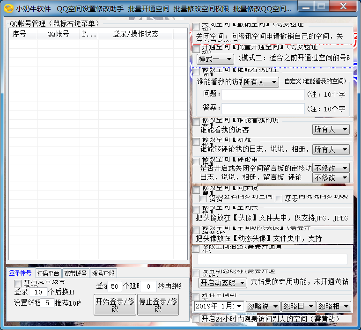Click the 登录 10 个后换IP field
The width and height of the screenshot is (361, 330).
(x=38, y=292)
